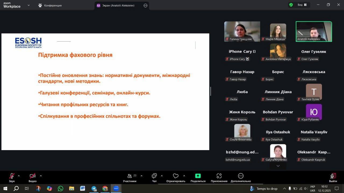The width and height of the screenshot is (344, 193).
Task: Select the Экран (Anatolii Aleksieiev) tab
Action: 118,5
